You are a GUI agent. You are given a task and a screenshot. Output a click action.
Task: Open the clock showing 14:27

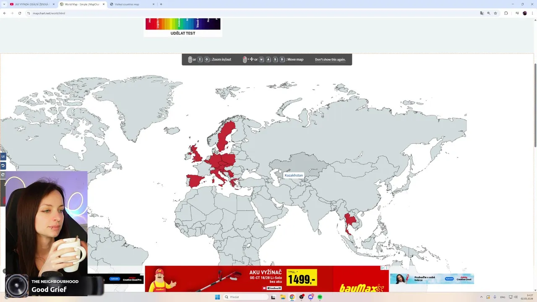click(x=528, y=297)
